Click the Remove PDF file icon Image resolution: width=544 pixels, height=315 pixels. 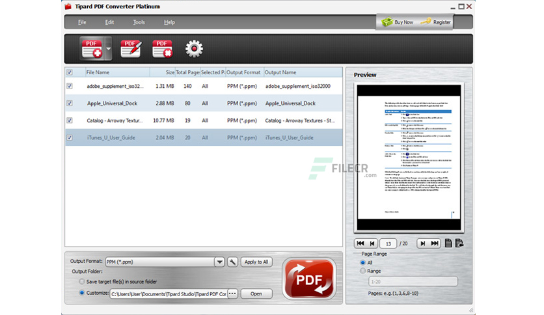tap(163, 49)
